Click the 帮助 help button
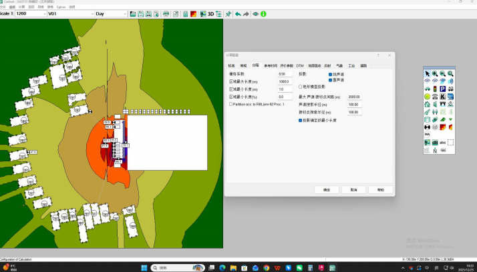477x272 pixels. [x=381, y=190]
